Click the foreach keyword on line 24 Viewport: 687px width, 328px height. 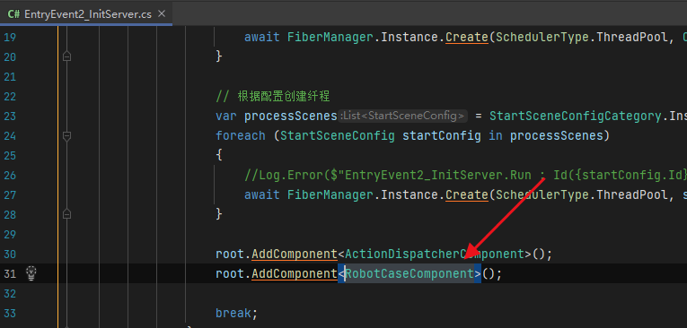241,135
